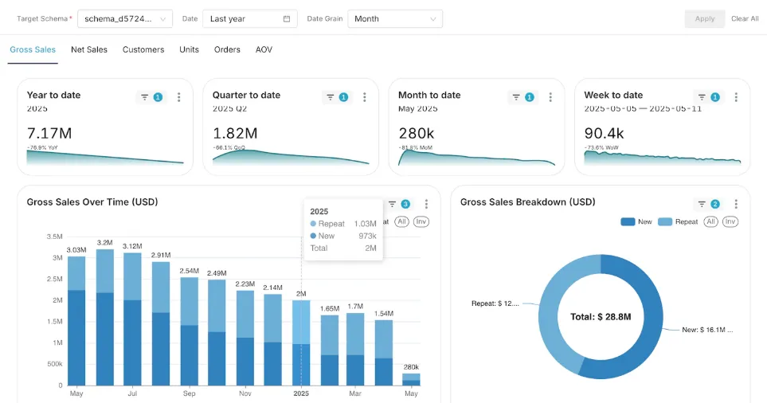
Task: Open kebab menu on Week to date card
Action: (x=736, y=97)
